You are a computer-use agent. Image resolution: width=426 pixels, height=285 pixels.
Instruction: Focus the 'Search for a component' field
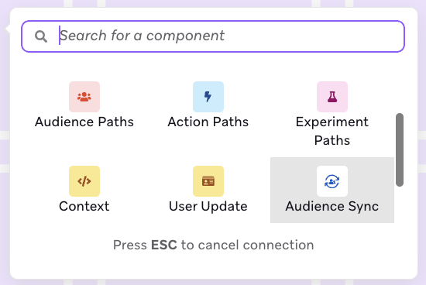tap(213, 36)
